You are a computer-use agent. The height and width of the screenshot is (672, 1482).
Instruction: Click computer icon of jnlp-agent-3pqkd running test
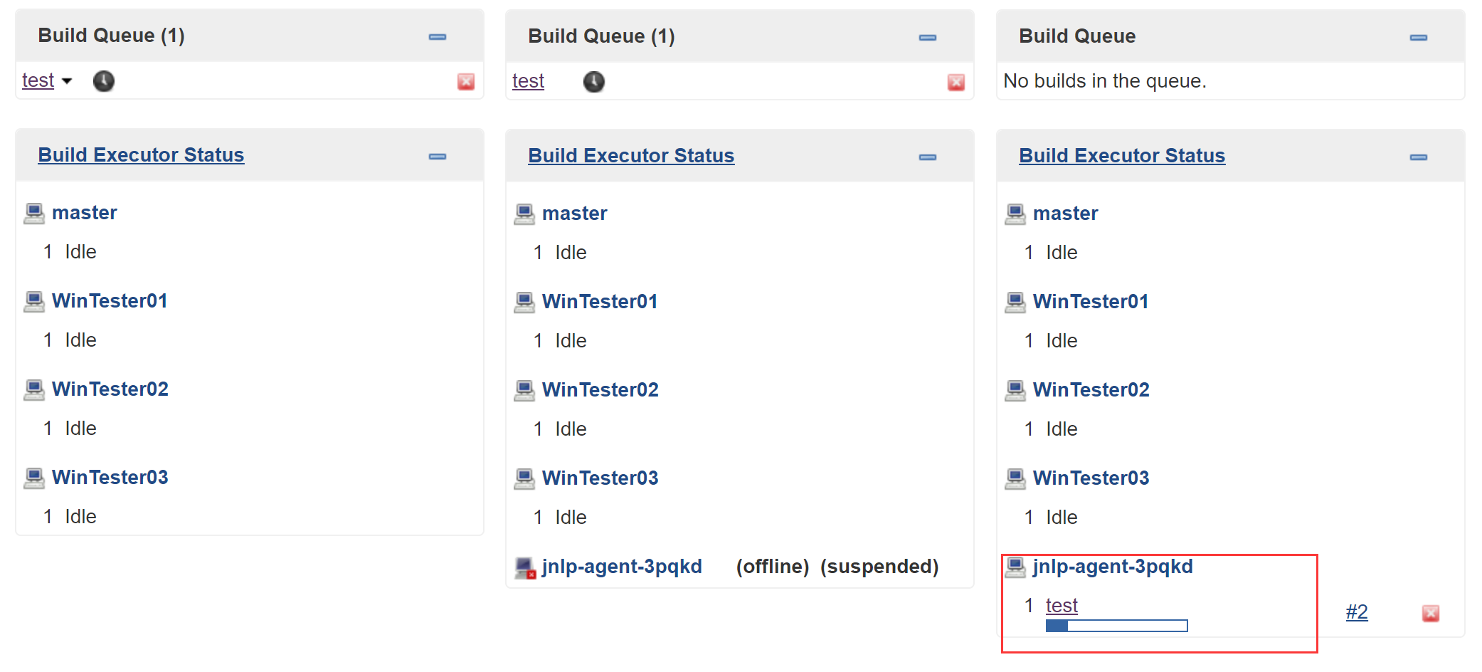coord(1015,567)
